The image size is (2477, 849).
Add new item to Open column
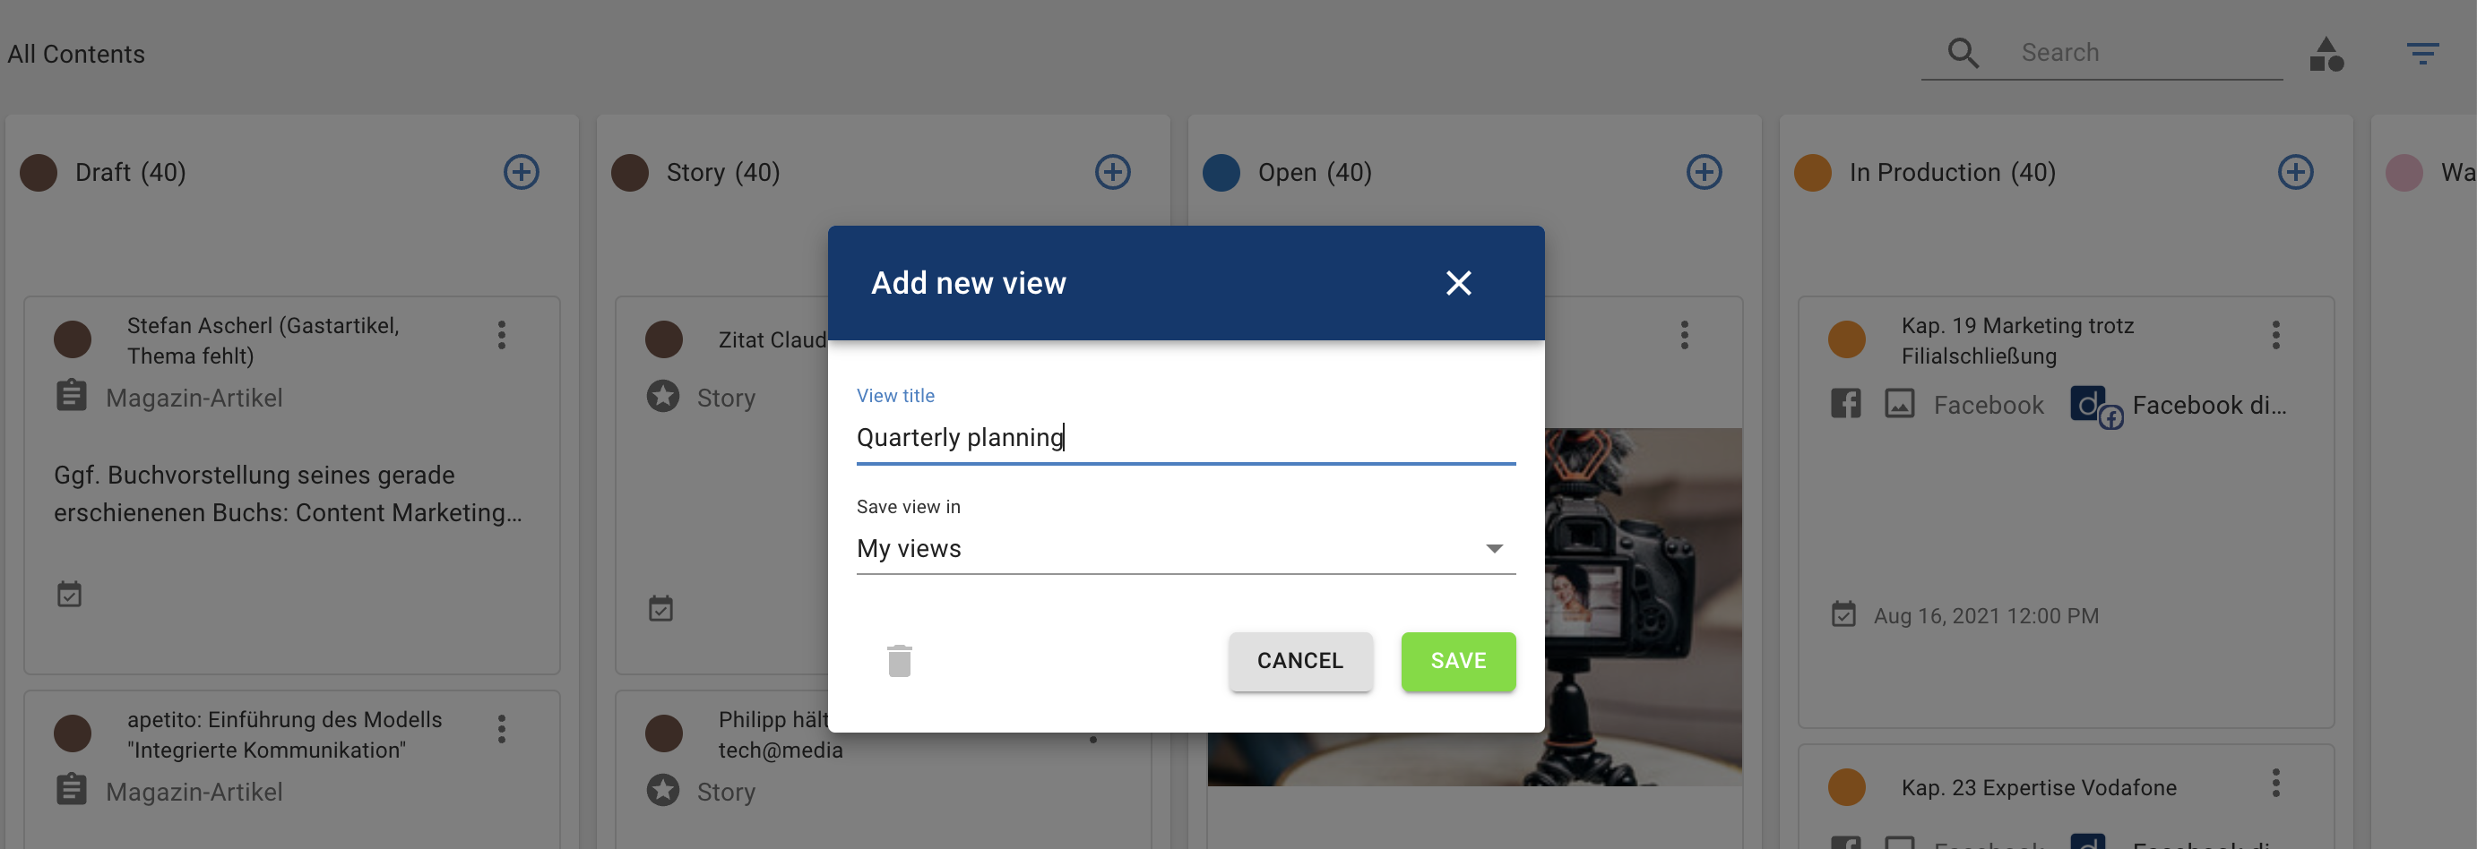(x=1704, y=172)
